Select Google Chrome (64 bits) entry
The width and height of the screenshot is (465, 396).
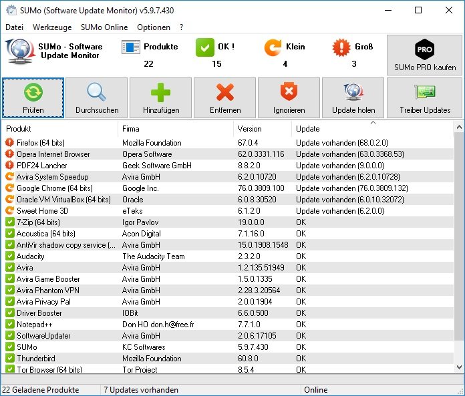coord(228,188)
